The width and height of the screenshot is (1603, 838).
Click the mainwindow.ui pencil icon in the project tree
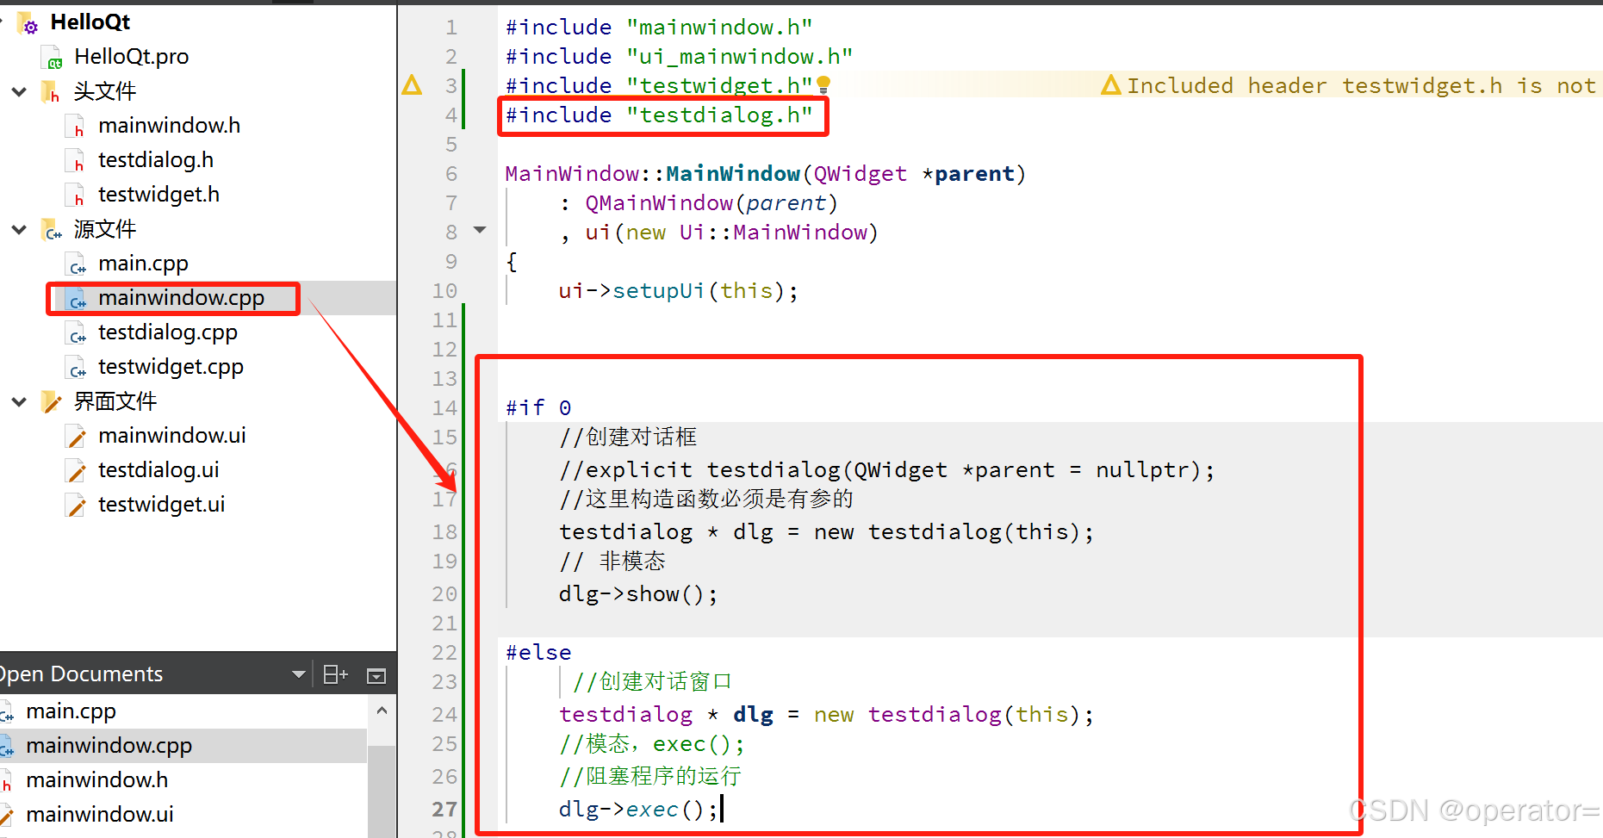[77, 437]
